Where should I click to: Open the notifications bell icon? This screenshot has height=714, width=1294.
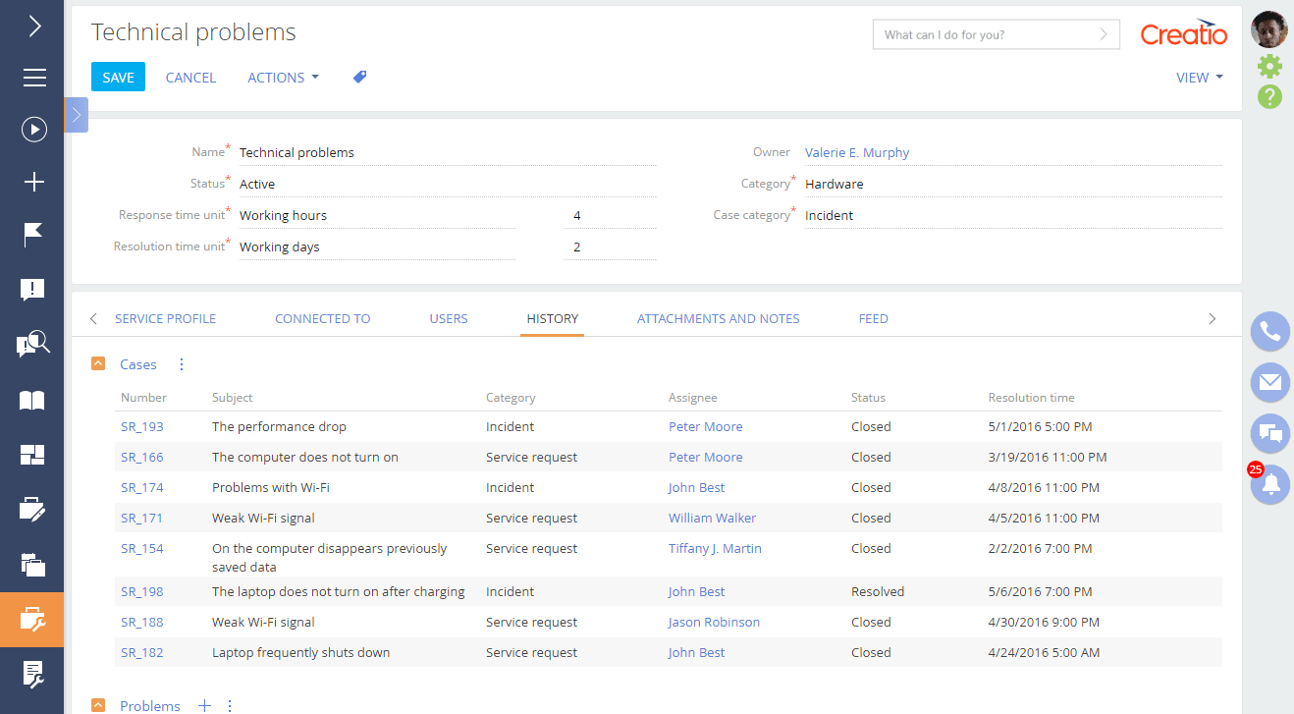point(1269,485)
